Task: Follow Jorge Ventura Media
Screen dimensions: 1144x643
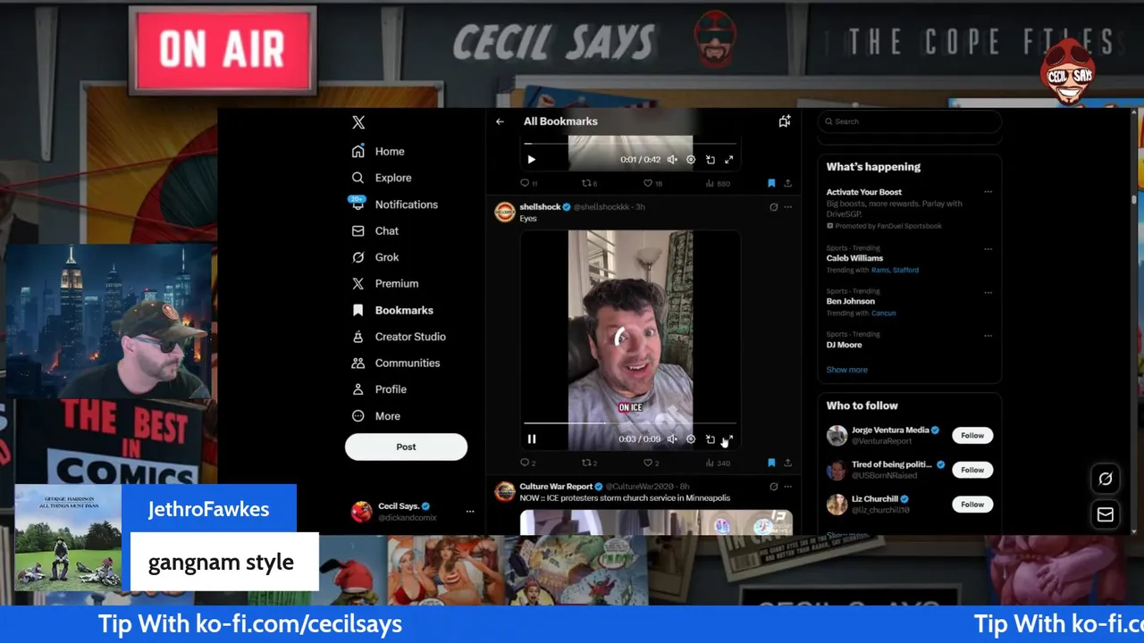Action: (x=972, y=436)
